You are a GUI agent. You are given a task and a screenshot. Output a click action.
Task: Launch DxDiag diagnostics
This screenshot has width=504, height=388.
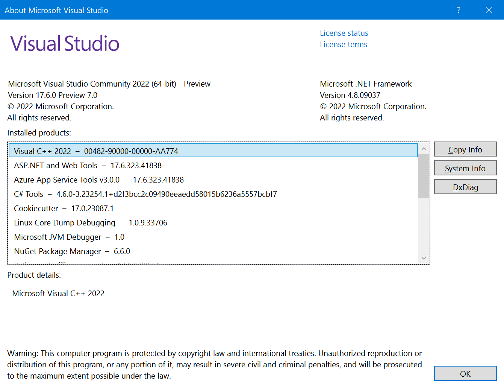coord(465,187)
